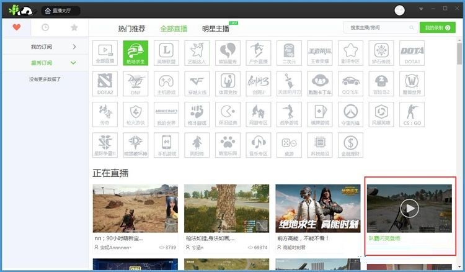Image resolution: width=465 pixels, height=272 pixels.
Task: Switch to the 热门推荐 tab
Action: 131,29
